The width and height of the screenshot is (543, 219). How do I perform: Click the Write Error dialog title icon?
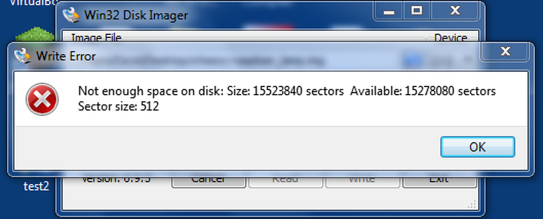22,56
